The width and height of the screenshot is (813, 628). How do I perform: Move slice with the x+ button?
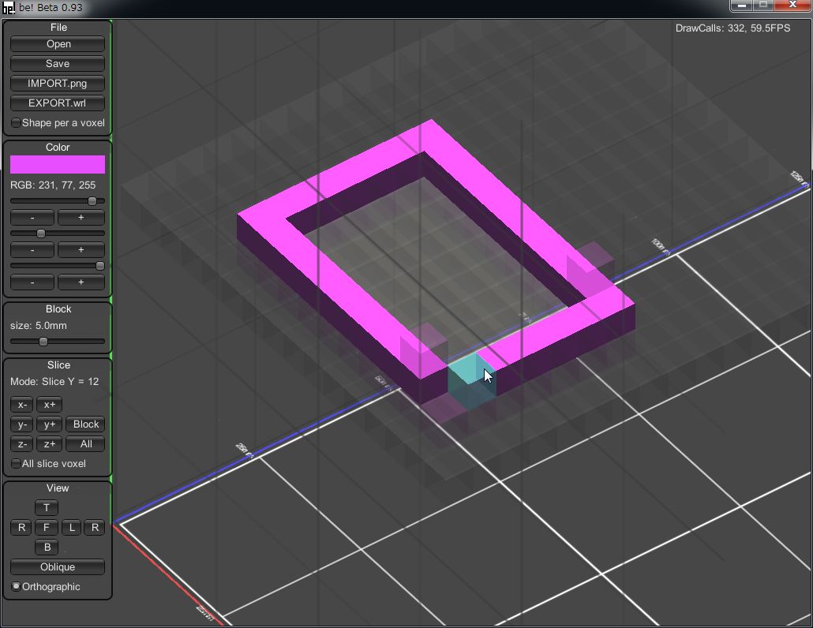click(49, 405)
